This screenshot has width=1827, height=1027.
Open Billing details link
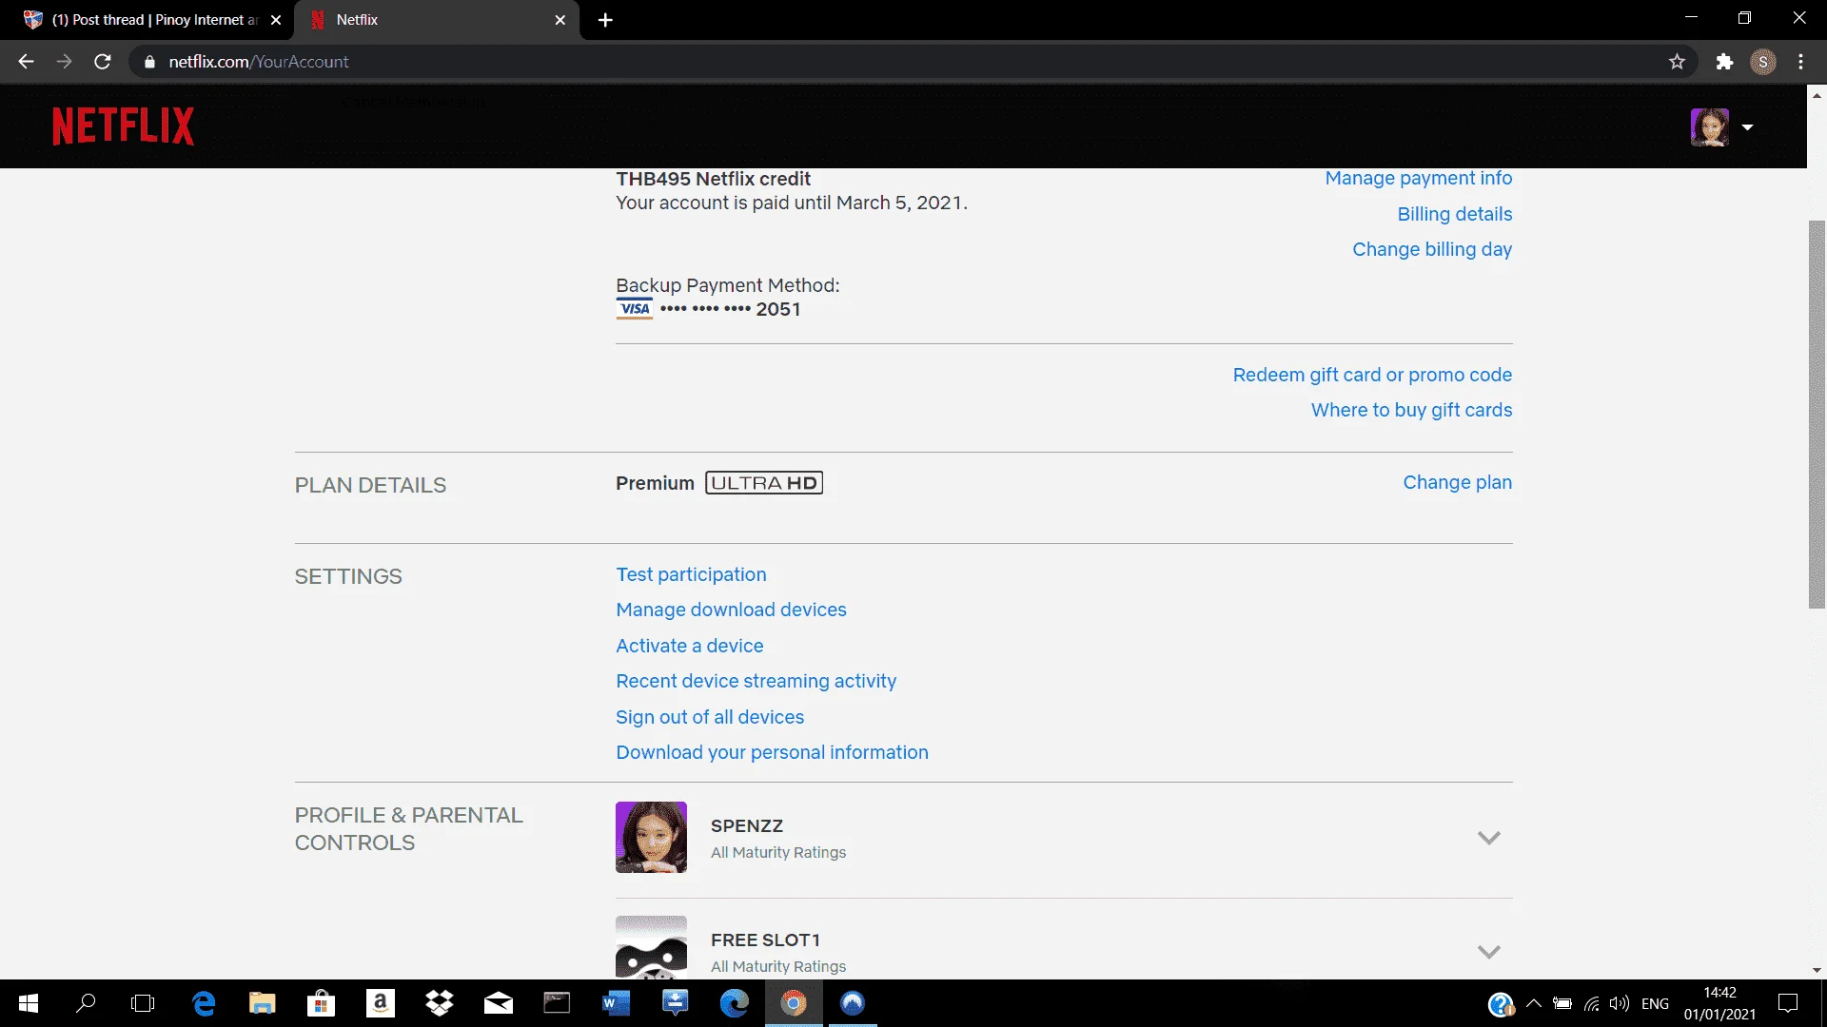(1454, 214)
